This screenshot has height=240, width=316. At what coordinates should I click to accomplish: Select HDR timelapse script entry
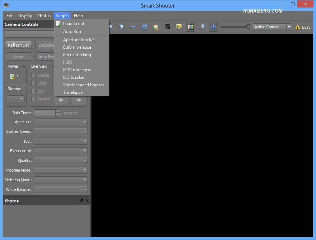pos(77,70)
